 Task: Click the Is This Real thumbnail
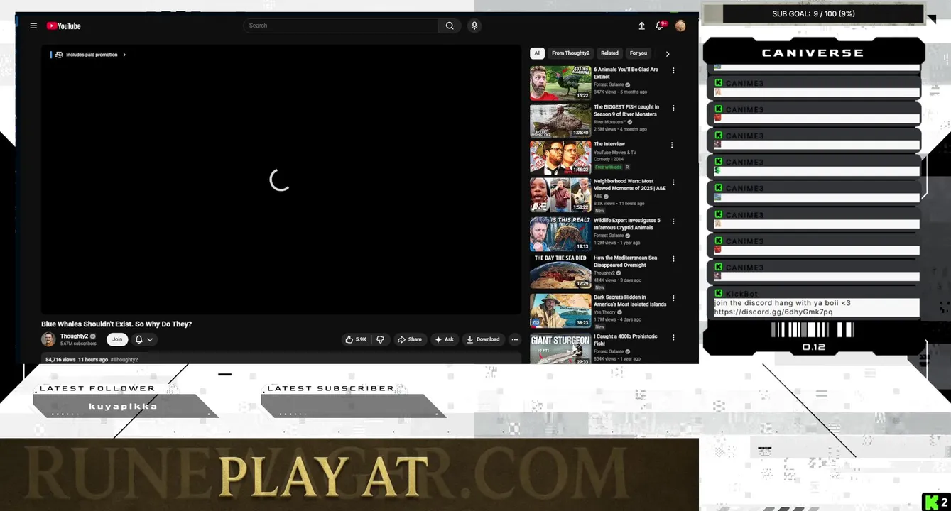click(560, 234)
